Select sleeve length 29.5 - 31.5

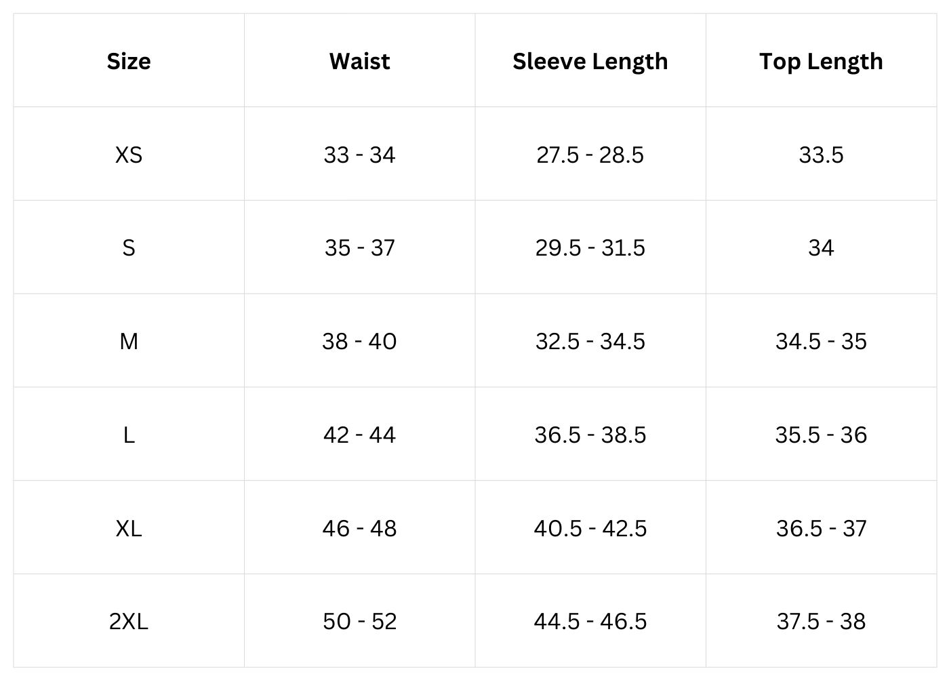[x=590, y=248]
